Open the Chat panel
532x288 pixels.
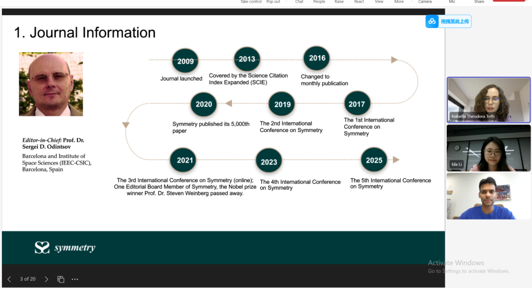pos(299,2)
